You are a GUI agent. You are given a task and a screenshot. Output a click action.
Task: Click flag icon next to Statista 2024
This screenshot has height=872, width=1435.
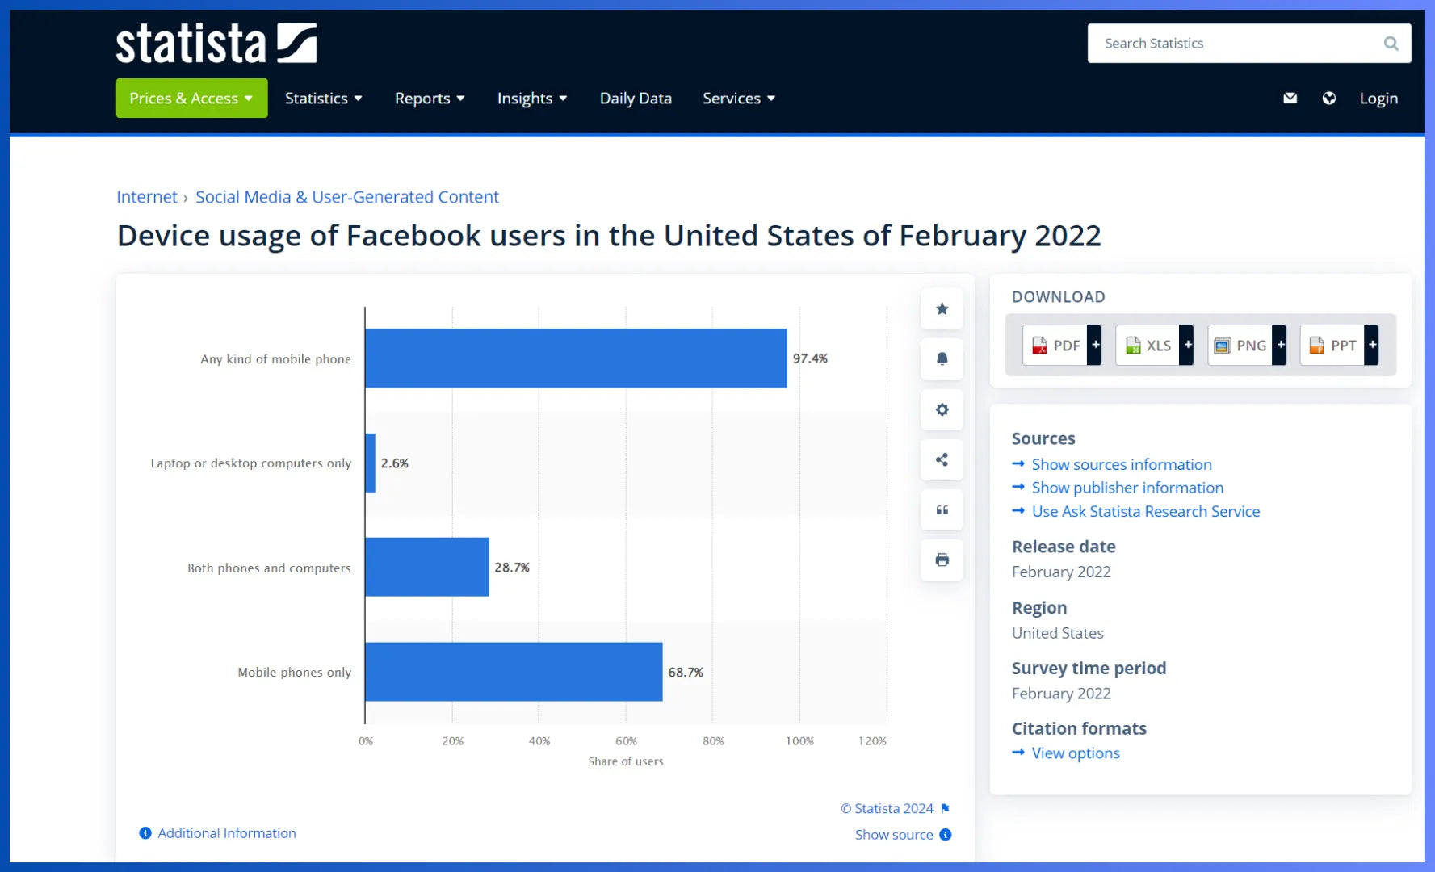click(945, 808)
